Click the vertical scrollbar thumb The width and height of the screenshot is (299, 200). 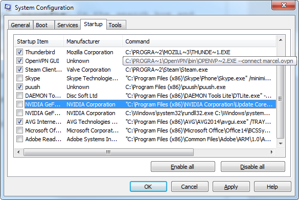281,98
